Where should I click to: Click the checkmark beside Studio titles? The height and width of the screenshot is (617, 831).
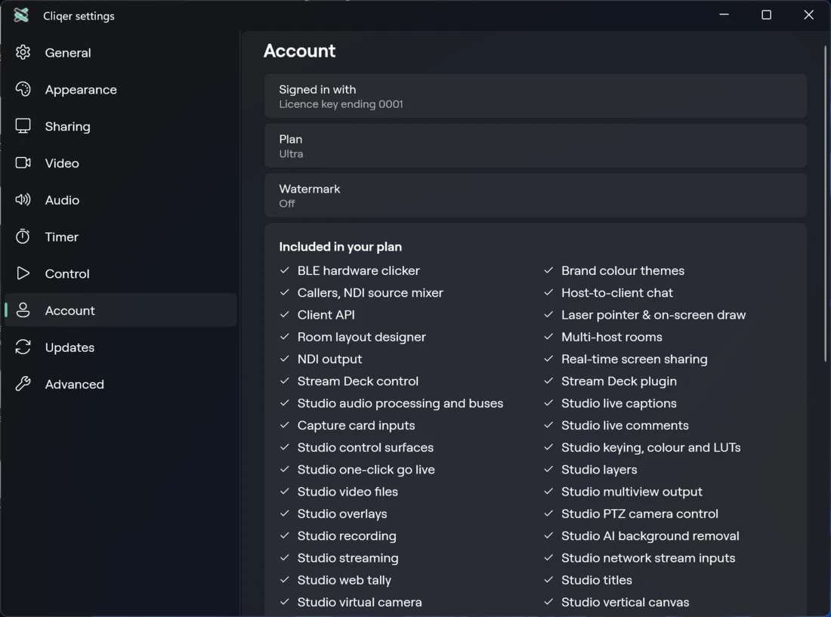pyautogui.click(x=548, y=579)
